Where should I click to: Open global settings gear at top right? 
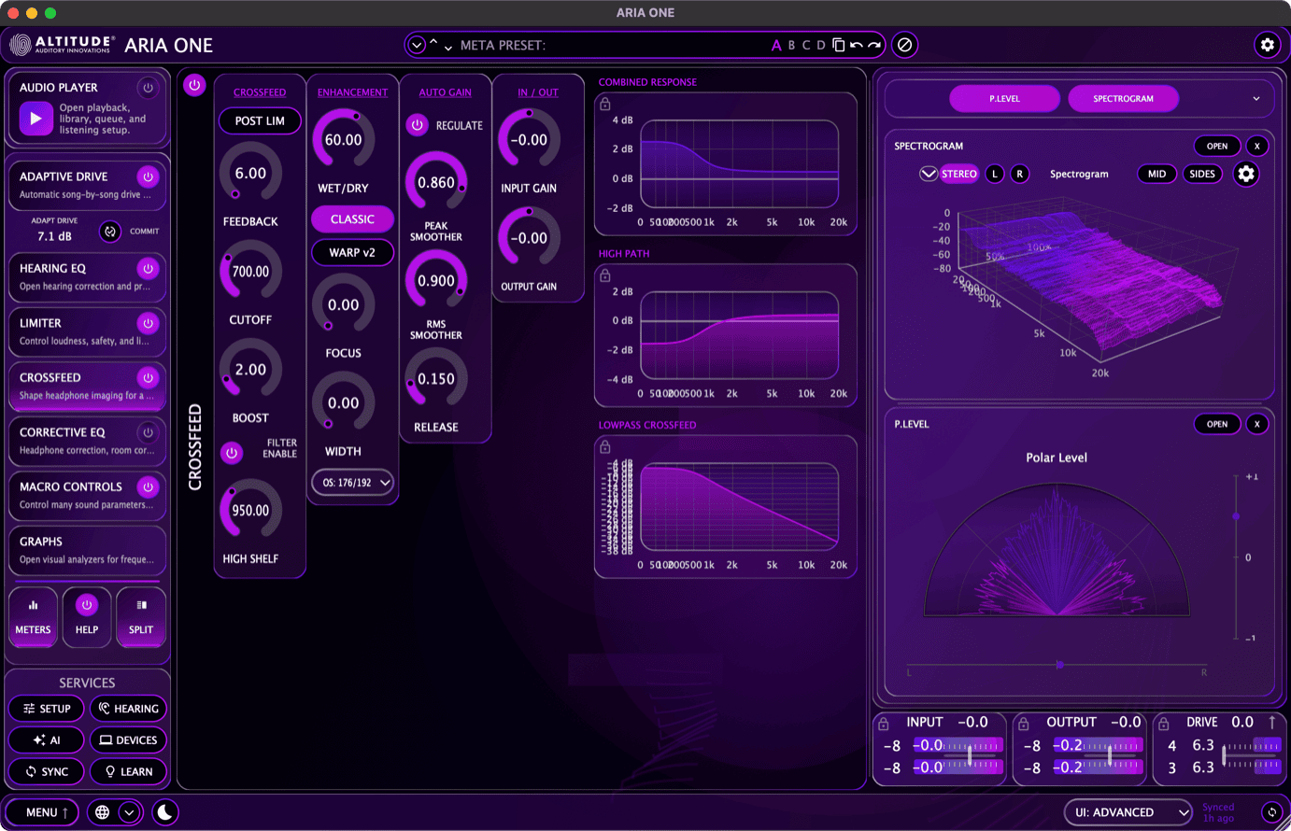[1268, 45]
